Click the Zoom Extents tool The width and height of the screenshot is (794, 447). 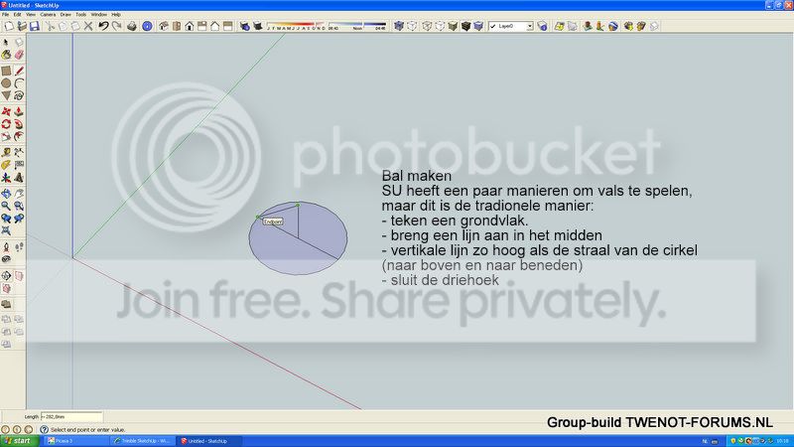tap(6, 230)
